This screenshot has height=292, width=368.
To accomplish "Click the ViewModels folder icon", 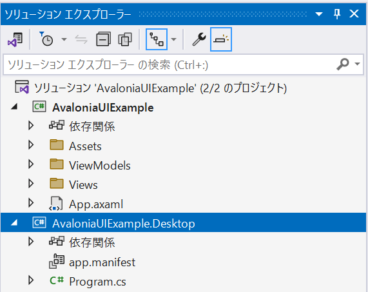I will click(x=57, y=164).
